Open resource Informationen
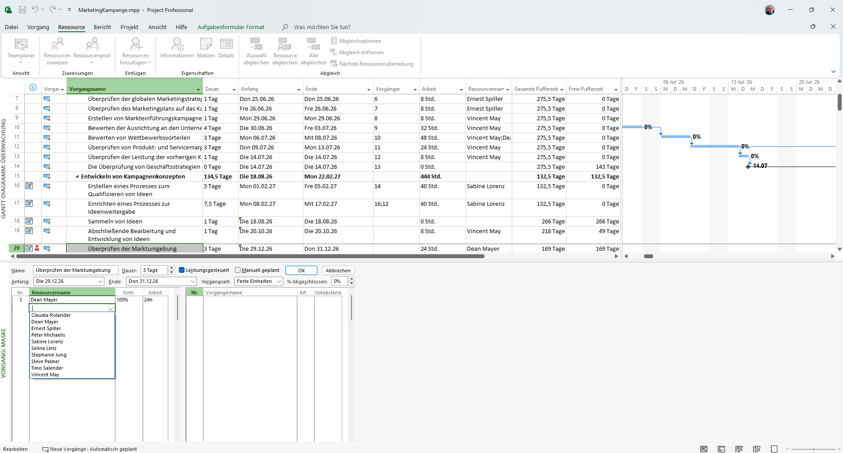 pos(177,48)
